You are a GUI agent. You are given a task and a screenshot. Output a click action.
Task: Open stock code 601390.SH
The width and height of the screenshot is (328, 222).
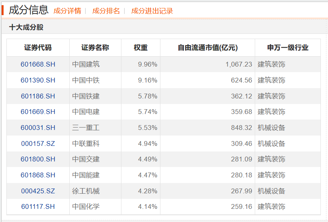coord(38,80)
